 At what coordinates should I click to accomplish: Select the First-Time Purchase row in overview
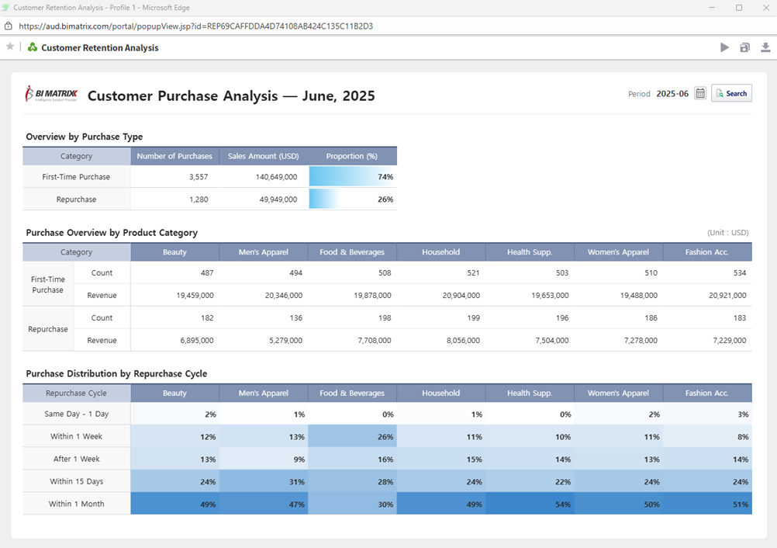click(76, 177)
